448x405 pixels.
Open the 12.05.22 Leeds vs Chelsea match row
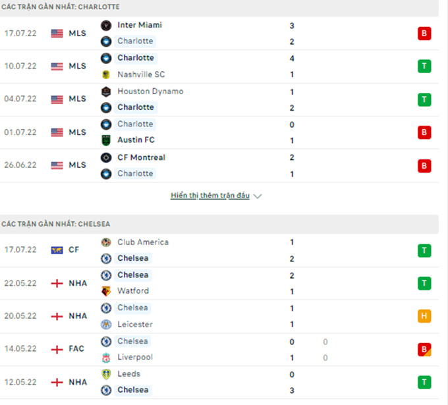pyautogui.click(x=219, y=382)
